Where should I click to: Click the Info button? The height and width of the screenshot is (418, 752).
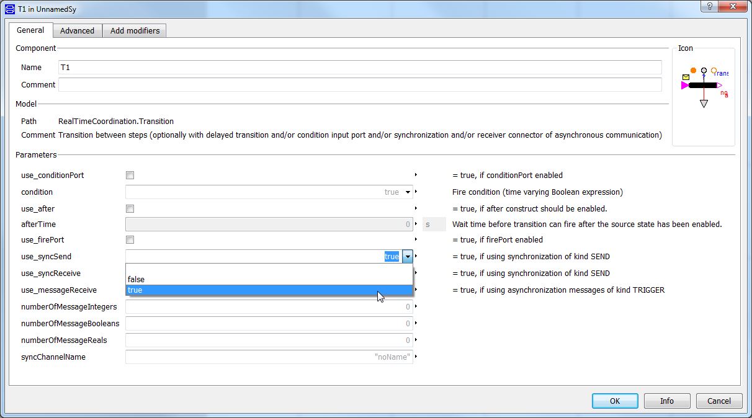pos(667,401)
